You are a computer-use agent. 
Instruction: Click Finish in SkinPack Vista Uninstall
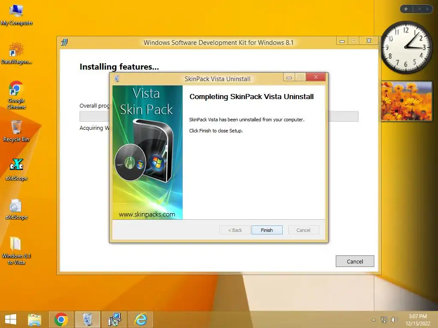coord(267,230)
